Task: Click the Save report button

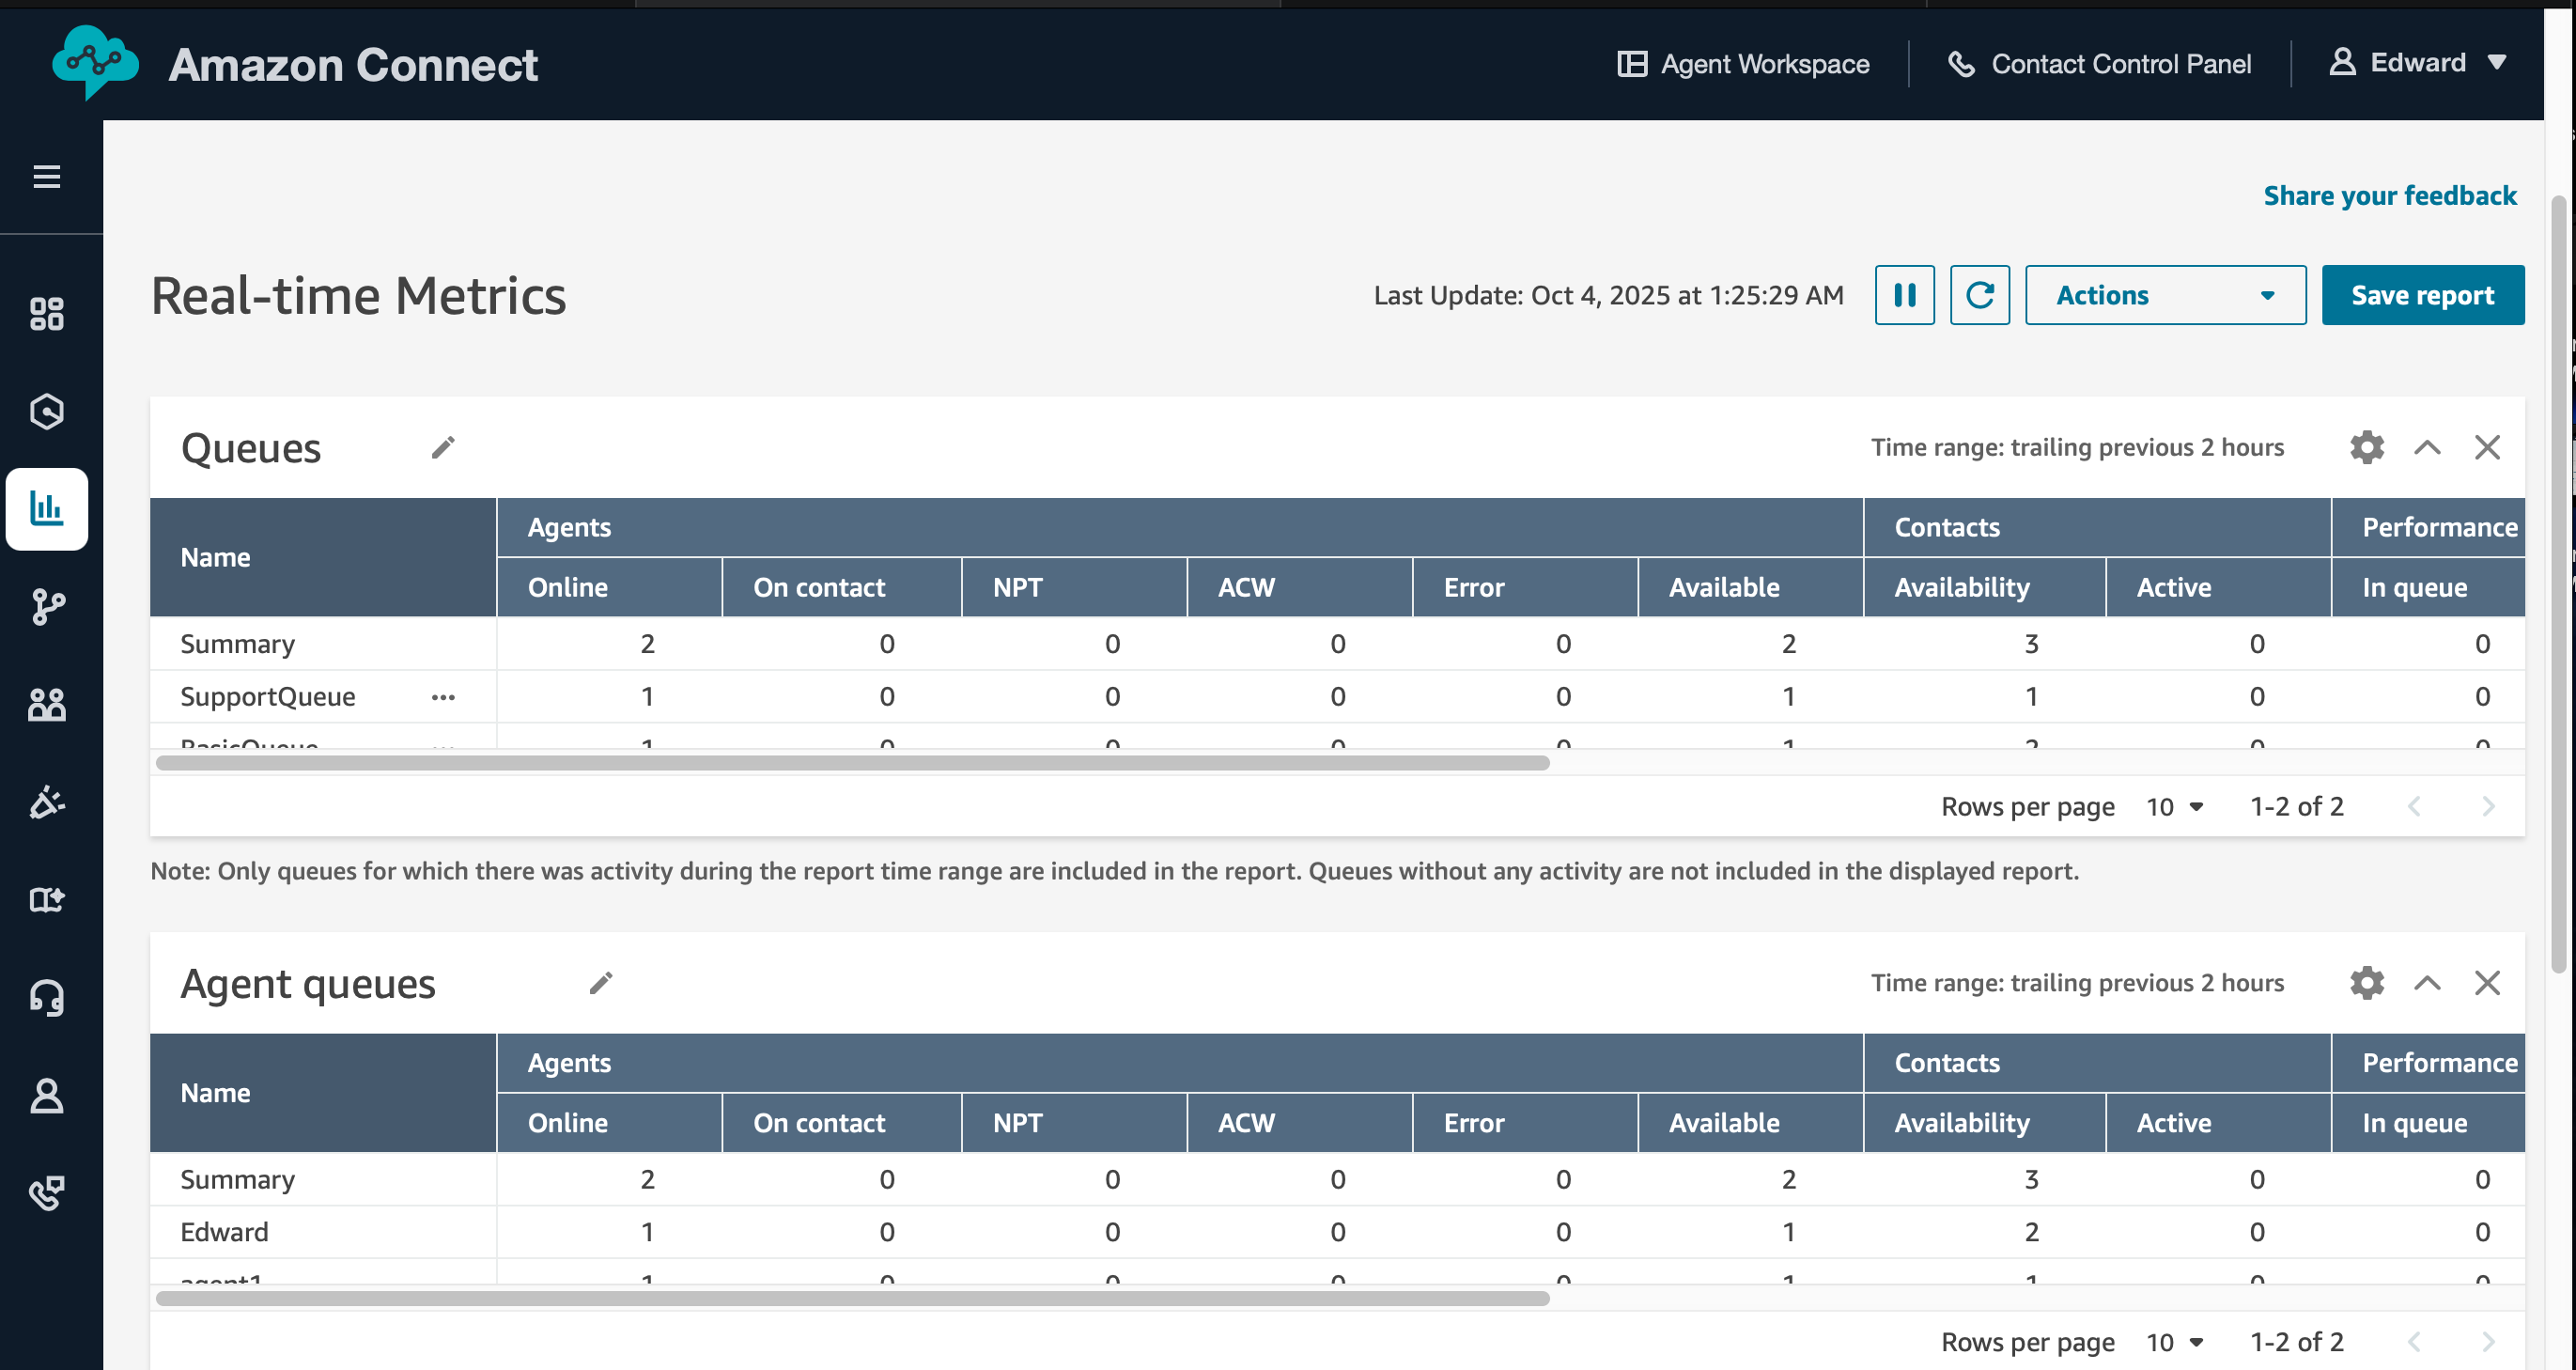Action: (2422, 295)
